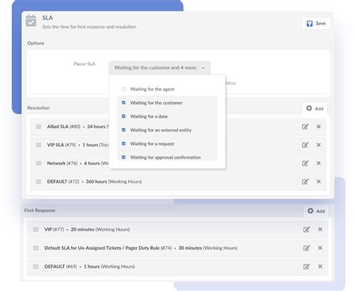
Task: Edit the VIP SLA (#79) rule
Action: click(305, 145)
